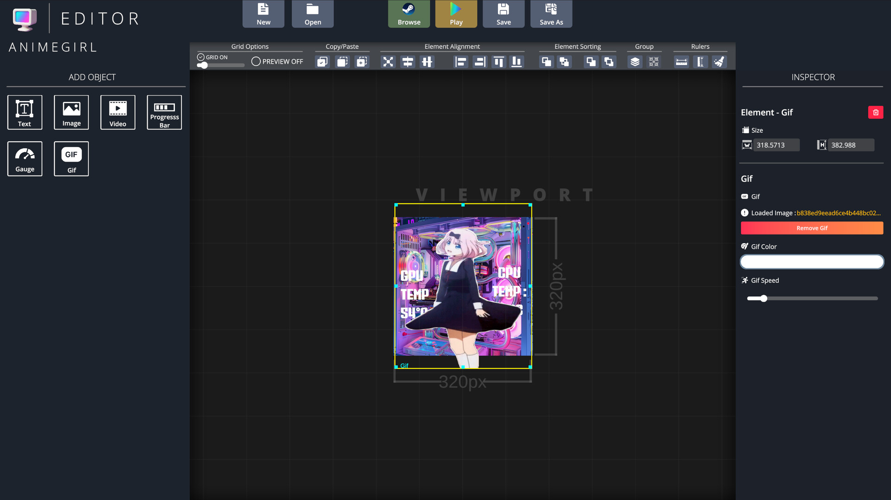Add a Gif object
The image size is (891, 500).
point(71,159)
